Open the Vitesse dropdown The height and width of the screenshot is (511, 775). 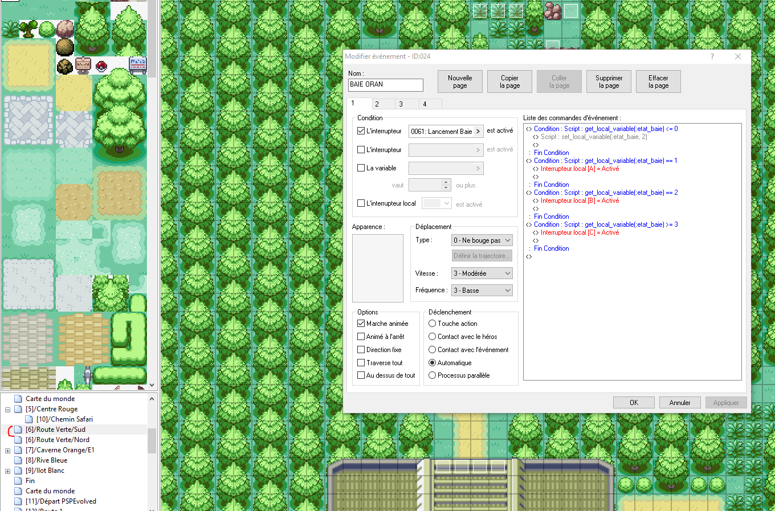click(482, 273)
